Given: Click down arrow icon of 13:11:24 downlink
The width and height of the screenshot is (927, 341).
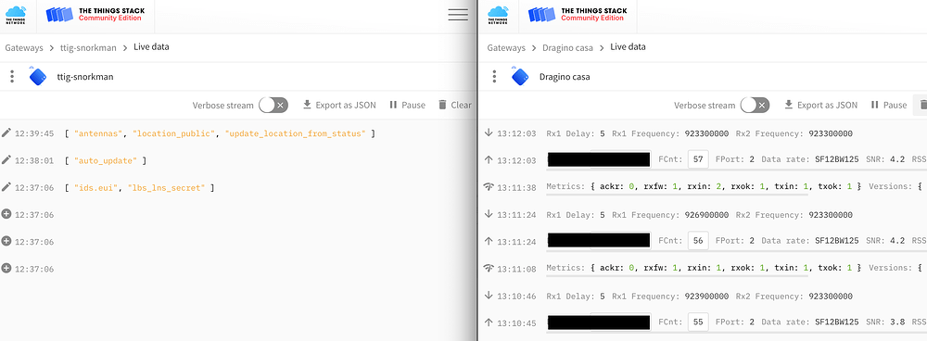Looking at the screenshot, I should point(489,214).
